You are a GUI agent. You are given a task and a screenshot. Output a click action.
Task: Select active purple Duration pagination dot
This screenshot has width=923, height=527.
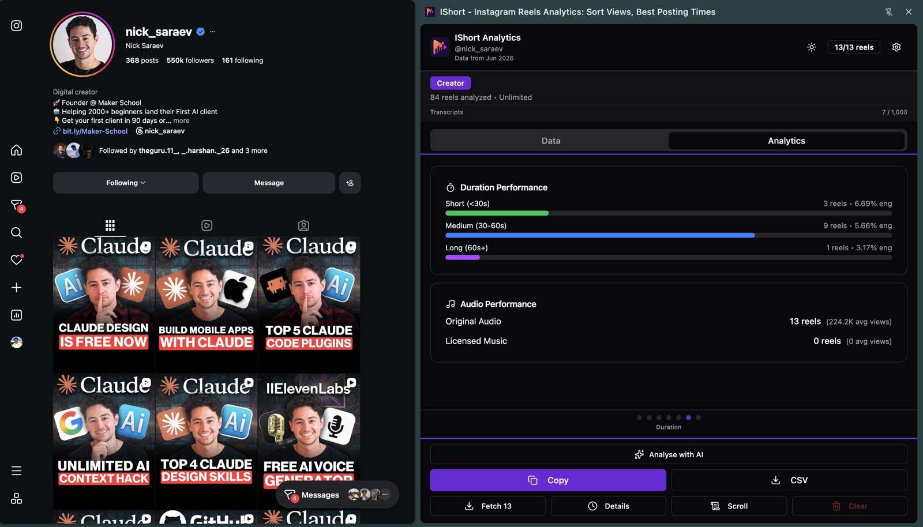(688, 417)
